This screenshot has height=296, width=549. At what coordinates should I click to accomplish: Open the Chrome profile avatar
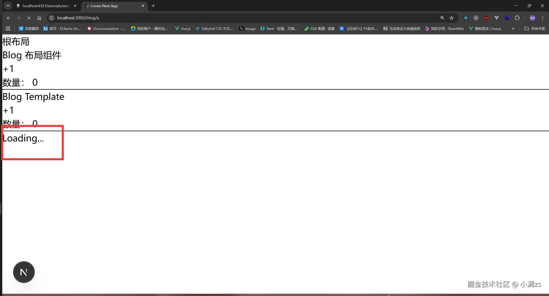(x=532, y=18)
